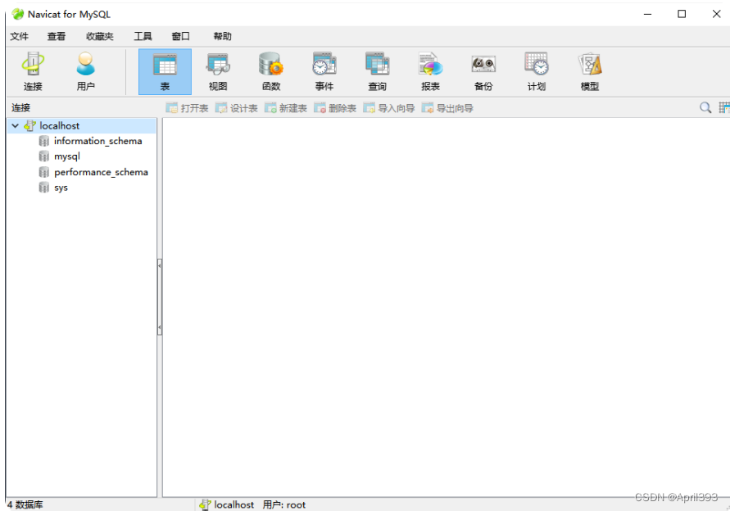Click the 新建表 (New Table) button

coord(285,107)
